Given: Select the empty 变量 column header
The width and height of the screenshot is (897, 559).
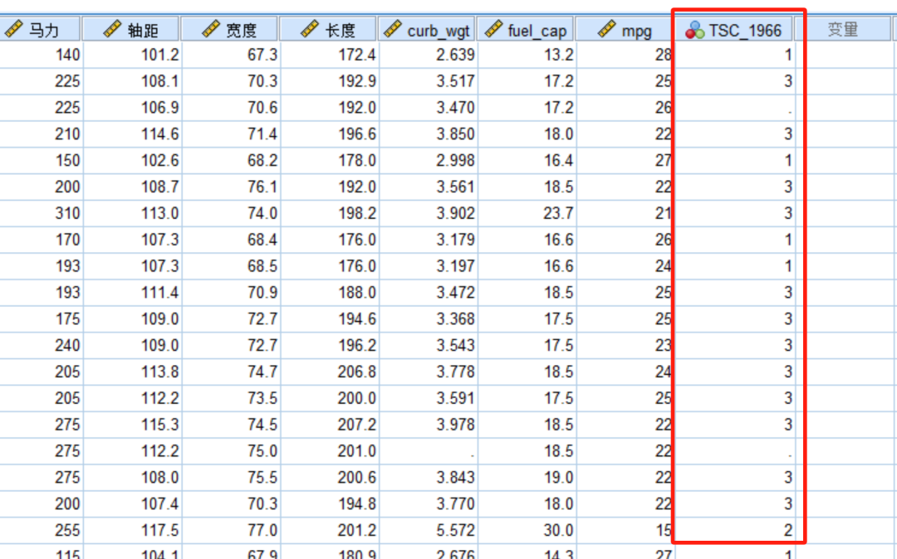Looking at the screenshot, I should click(x=842, y=31).
